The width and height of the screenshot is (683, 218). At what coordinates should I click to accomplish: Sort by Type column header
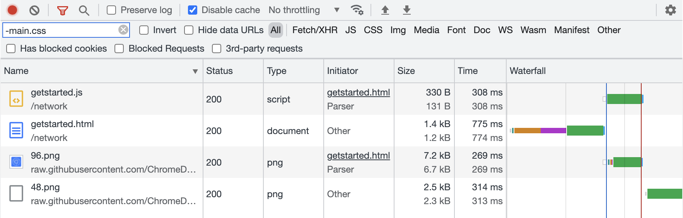pyautogui.click(x=294, y=71)
